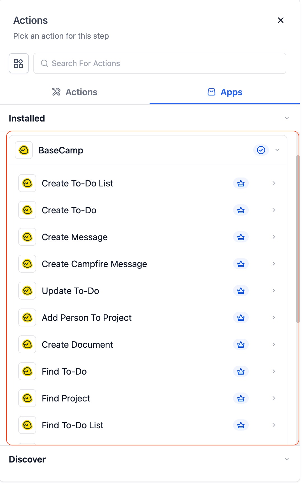
Task: Click the verified checkmark badge on BaseCamp
Action: (261, 150)
